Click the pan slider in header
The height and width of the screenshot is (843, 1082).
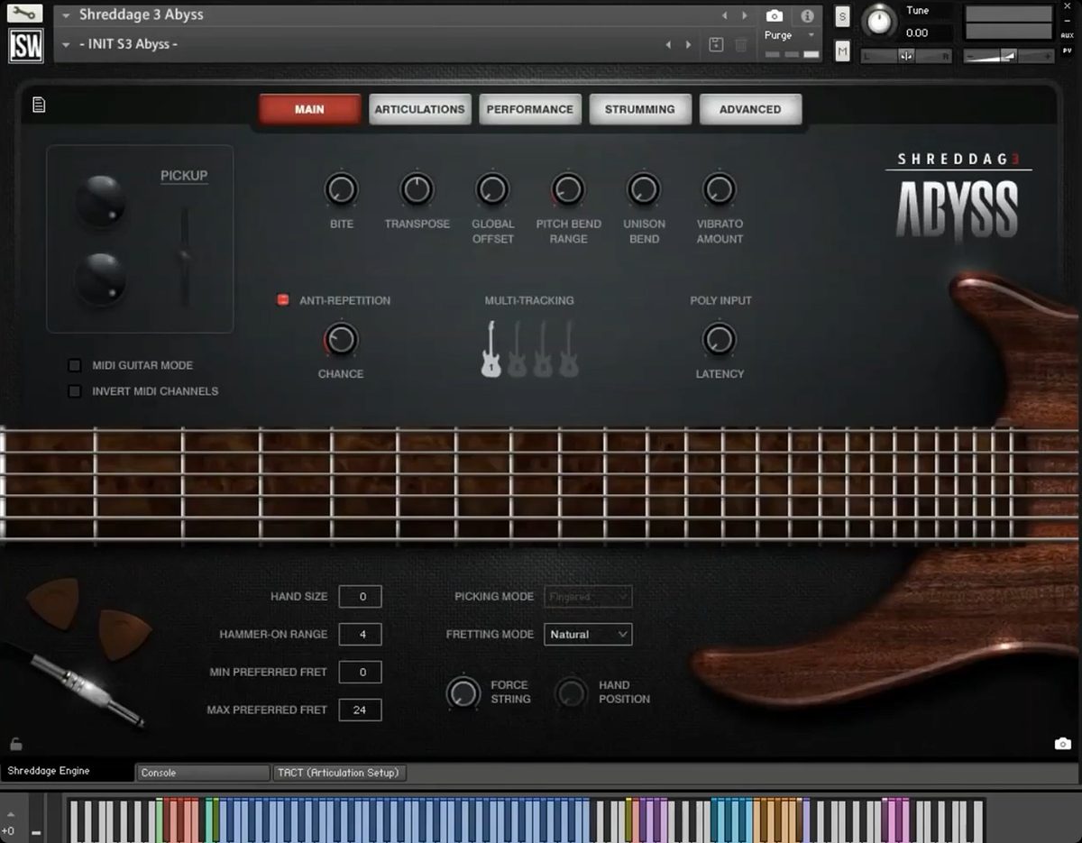(906, 56)
